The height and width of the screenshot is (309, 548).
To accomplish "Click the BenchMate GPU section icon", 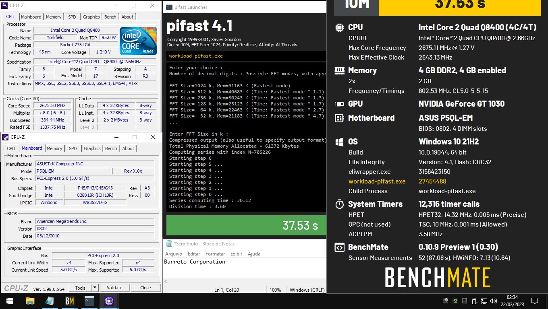I will [339, 104].
